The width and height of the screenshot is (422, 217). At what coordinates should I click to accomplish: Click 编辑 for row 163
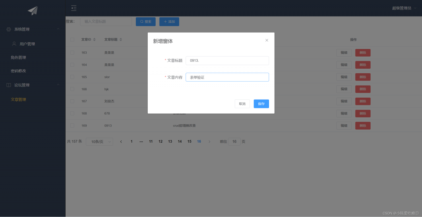pyautogui.click(x=344, y=53)
